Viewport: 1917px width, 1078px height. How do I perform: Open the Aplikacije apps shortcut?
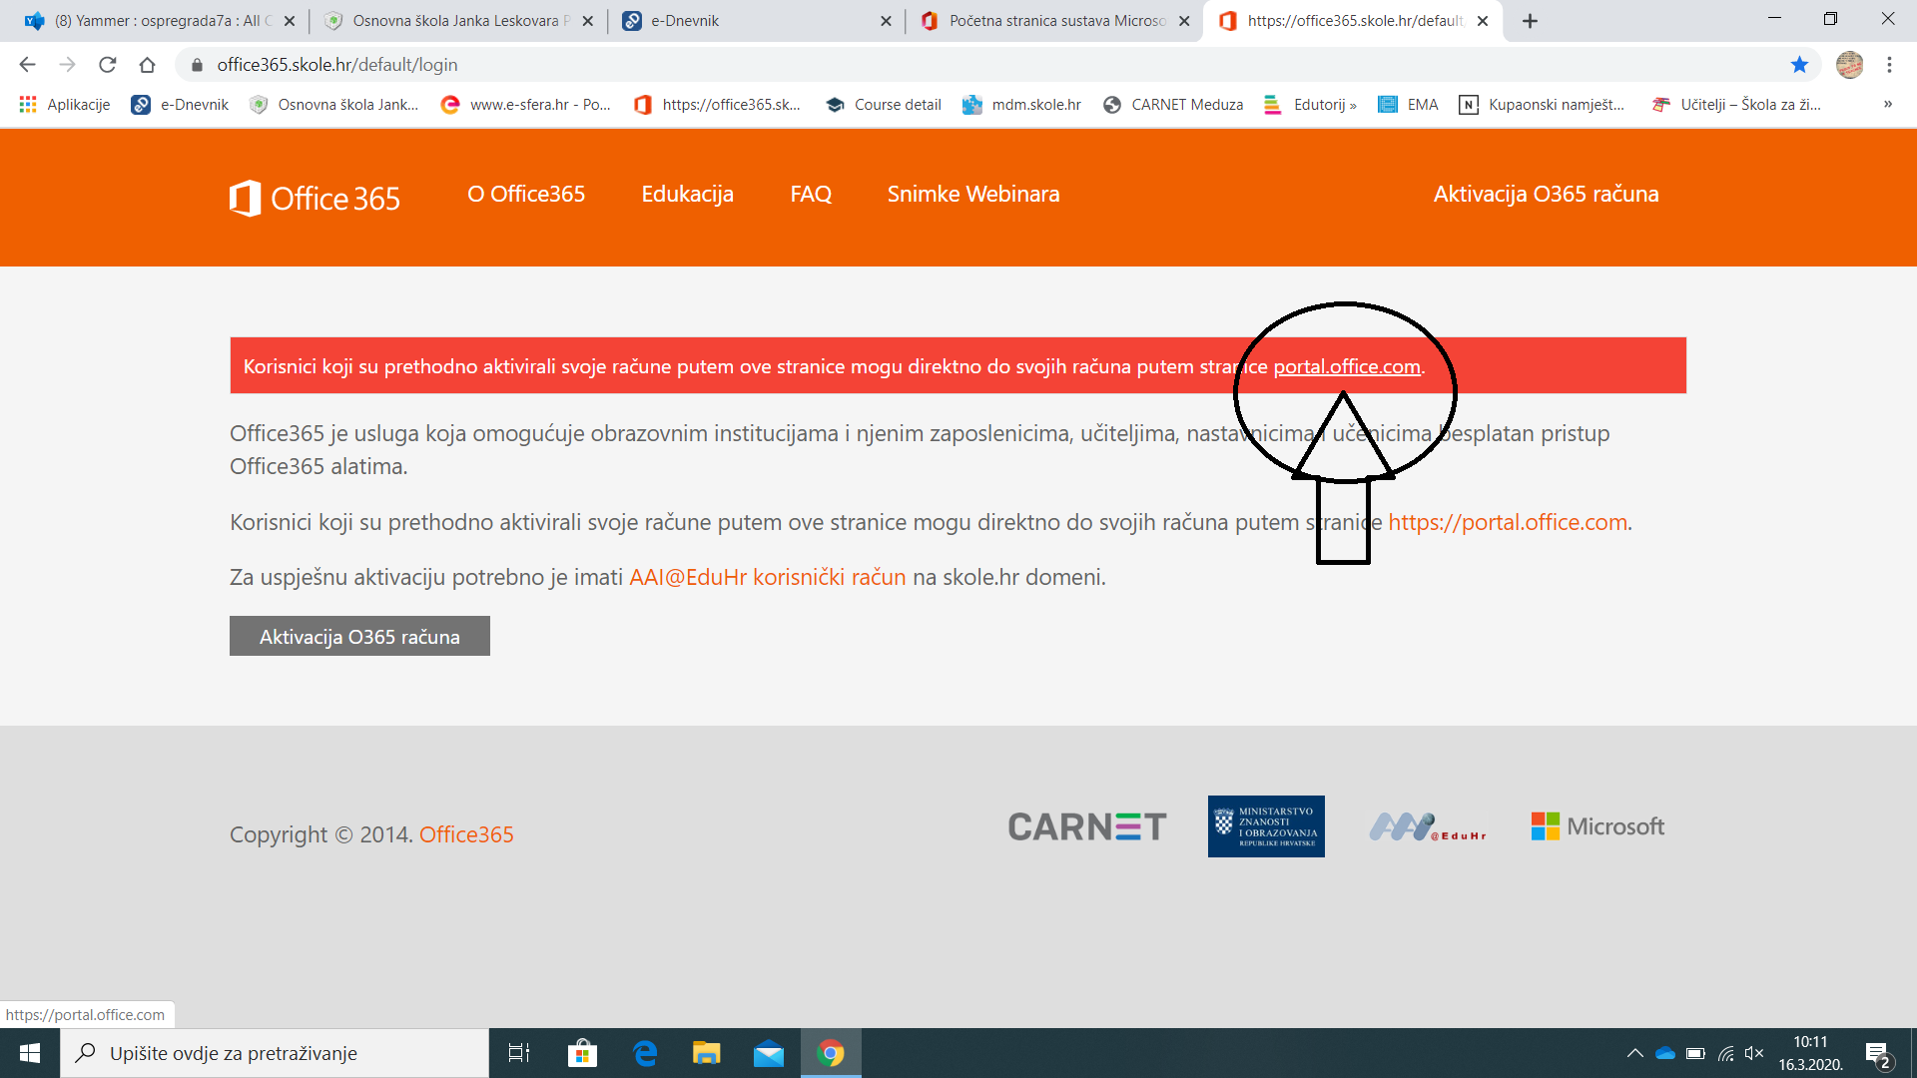[x=65, y=105]
